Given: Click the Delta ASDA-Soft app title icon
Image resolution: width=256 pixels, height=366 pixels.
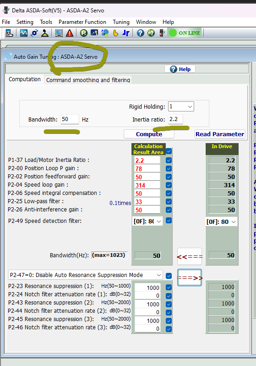Looking at the screenshot, I should 6,10.
